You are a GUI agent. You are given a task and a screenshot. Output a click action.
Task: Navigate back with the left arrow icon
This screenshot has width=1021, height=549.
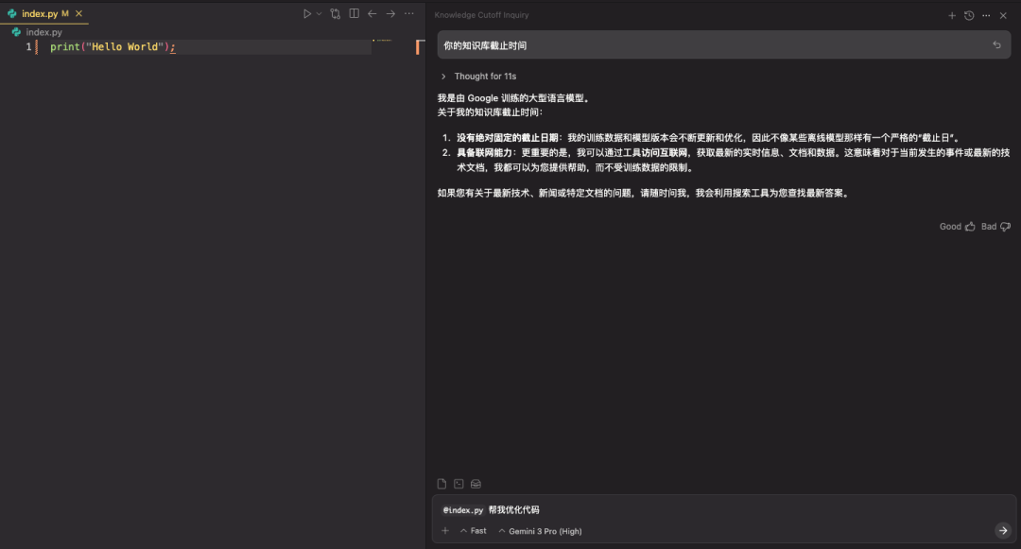tap(372, 13)
